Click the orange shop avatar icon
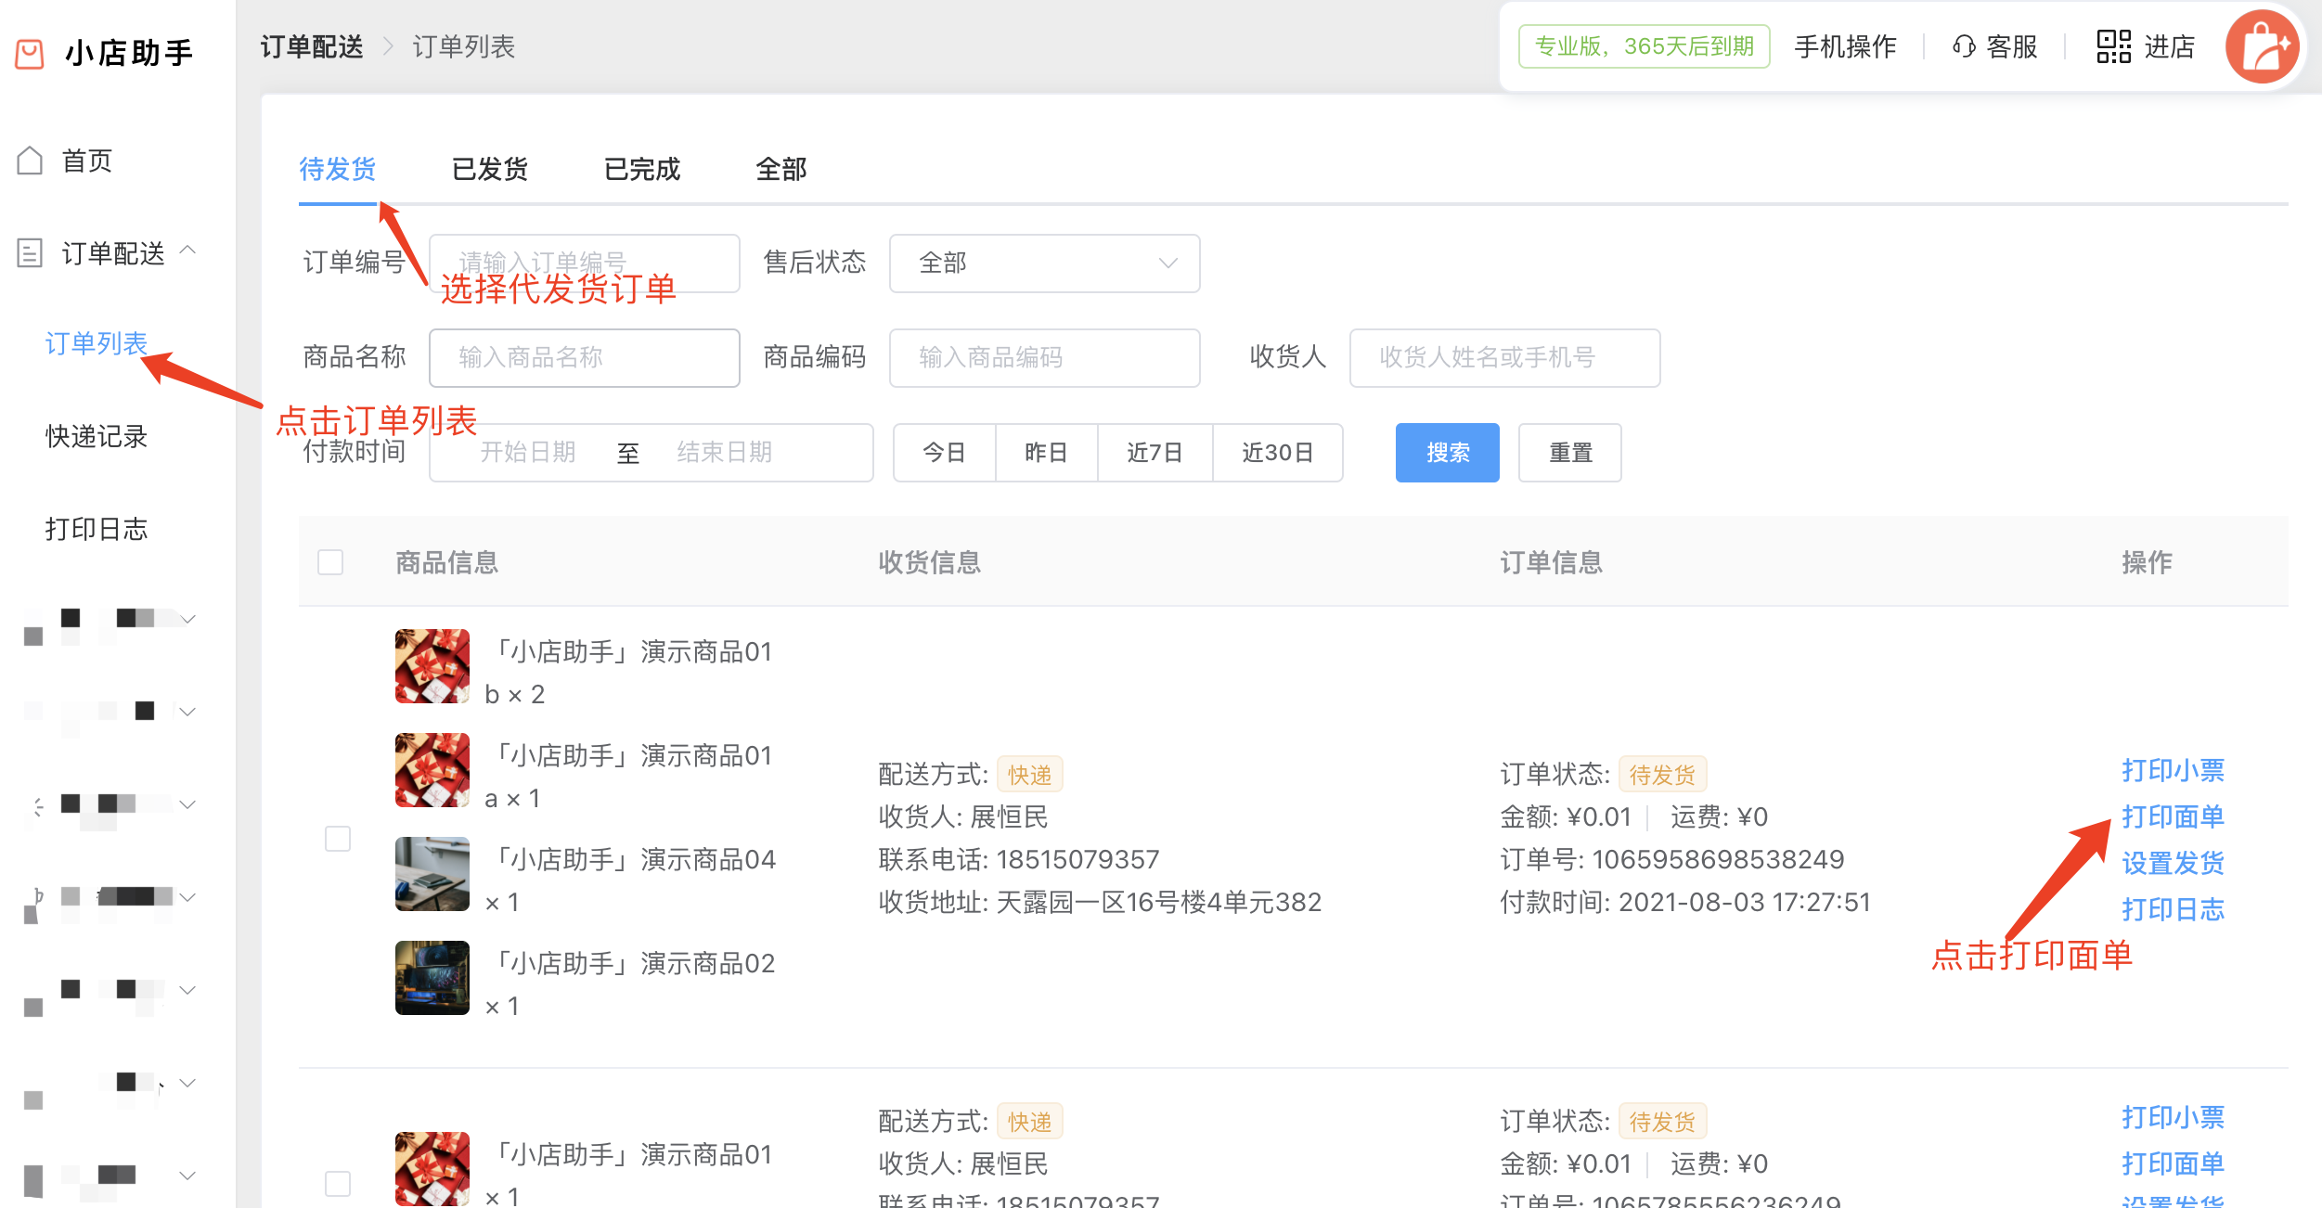Image resolution: width=2322 pixels, height=1208 pixels. pos(2263,46)
